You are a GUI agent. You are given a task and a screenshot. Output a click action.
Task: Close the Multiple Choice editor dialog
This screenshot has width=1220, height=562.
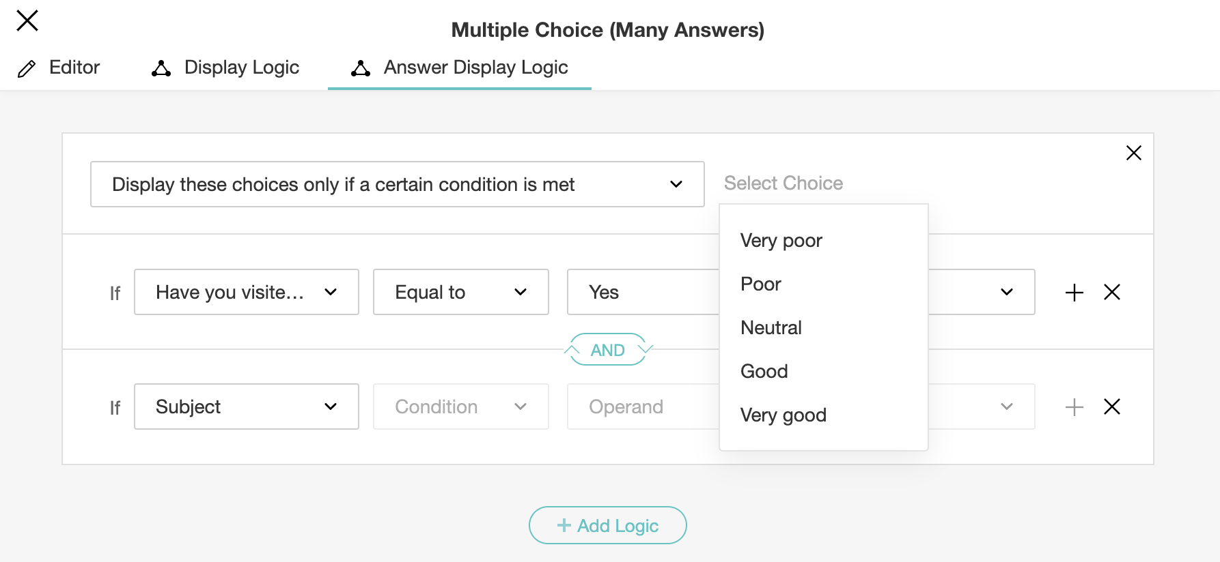27,20
